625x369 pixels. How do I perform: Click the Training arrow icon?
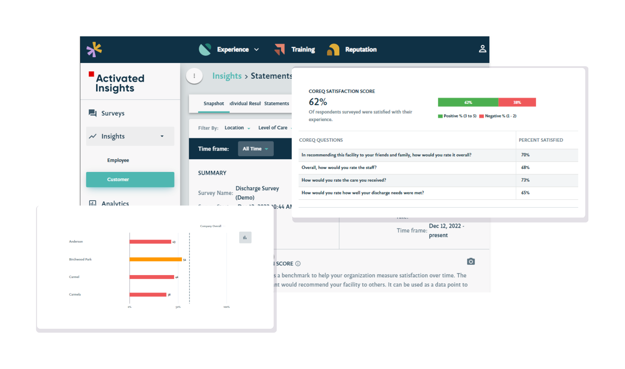pos(280,49)
